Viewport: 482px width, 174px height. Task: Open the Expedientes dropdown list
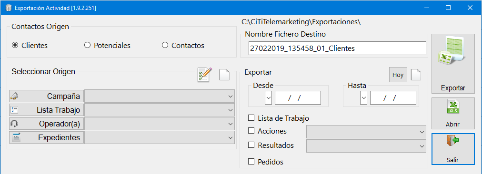(160, 137)
